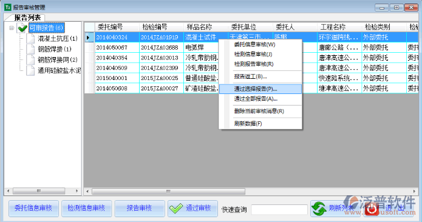Click the 委托信息审核 button
Screen dimensions: 422x222
[33, 209]
